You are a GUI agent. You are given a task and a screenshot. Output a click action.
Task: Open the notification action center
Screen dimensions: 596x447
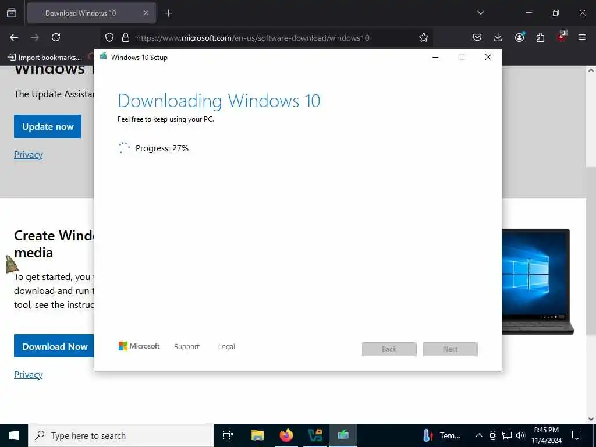coord(577,435)
